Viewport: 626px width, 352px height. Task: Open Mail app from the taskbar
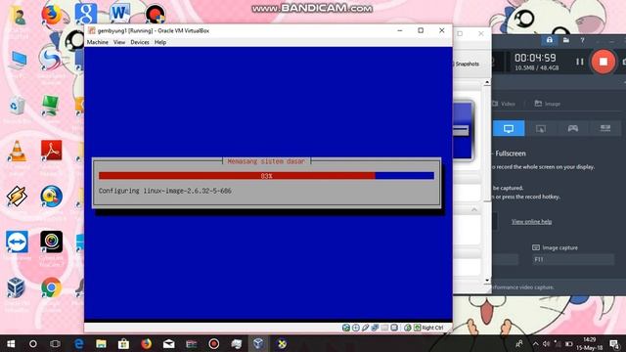coord(168,343)
